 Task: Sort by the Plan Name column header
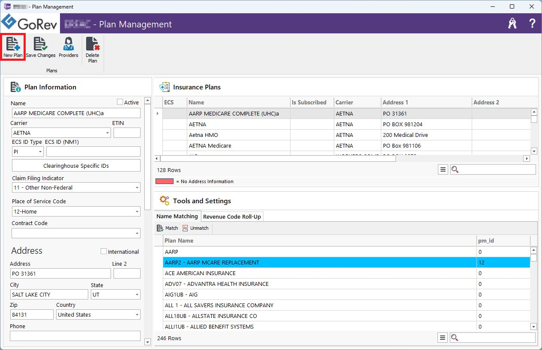pos(320,240)
